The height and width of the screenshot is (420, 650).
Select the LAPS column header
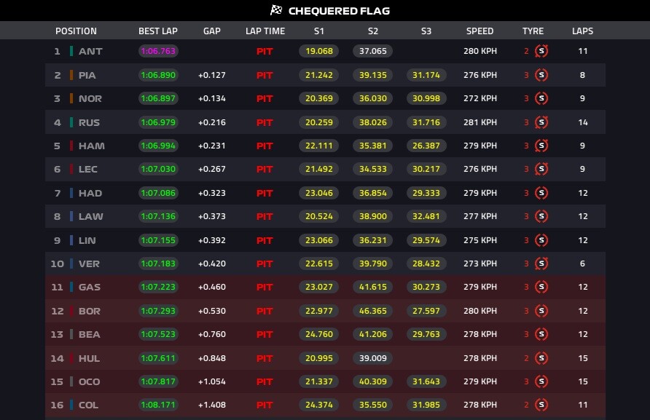pyautogui.click(x=582, y=31)
